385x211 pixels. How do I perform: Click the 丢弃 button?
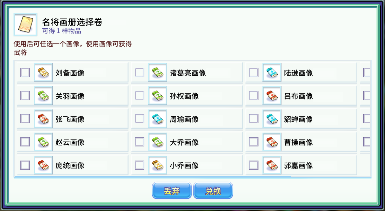[x=172, y=190]
